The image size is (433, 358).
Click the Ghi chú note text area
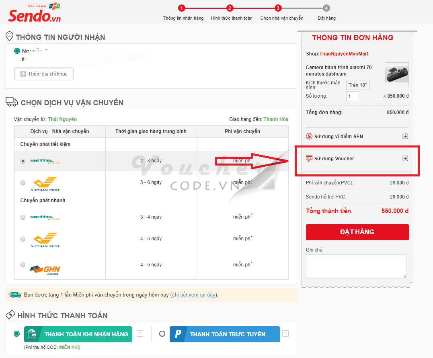356,266
